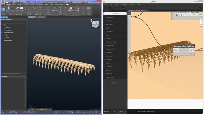Screen dimensions: 204x115
Task: Click the Run button in Dynamo
Action: [122, 111]
